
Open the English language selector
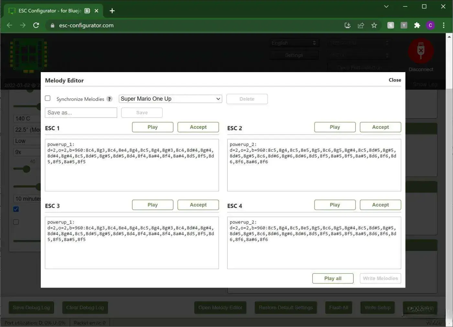[x=293, y=42]
